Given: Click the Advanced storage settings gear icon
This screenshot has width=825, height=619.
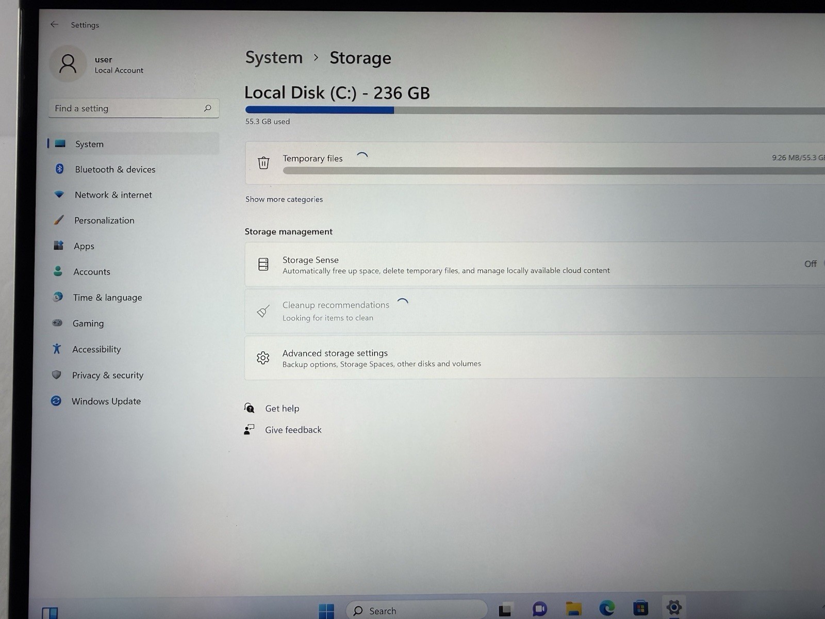Looking at the screenshot, I should [263, 358].
